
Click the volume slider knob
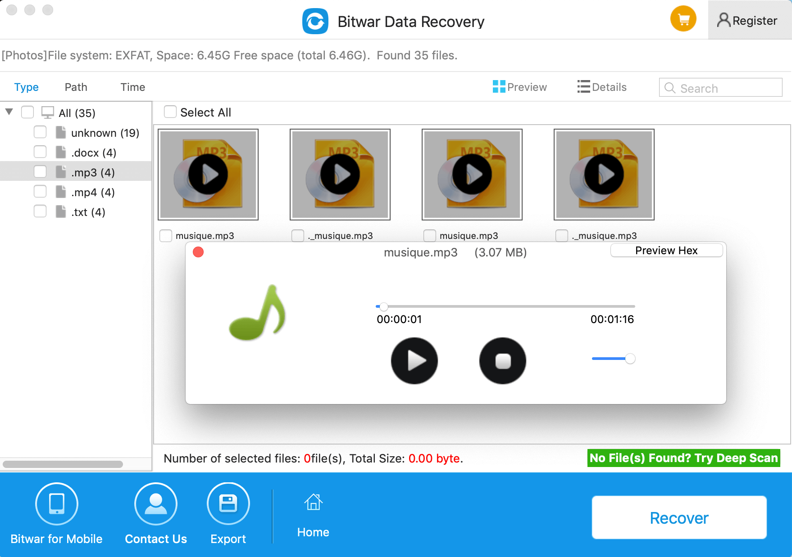click(x=630, y=359)
